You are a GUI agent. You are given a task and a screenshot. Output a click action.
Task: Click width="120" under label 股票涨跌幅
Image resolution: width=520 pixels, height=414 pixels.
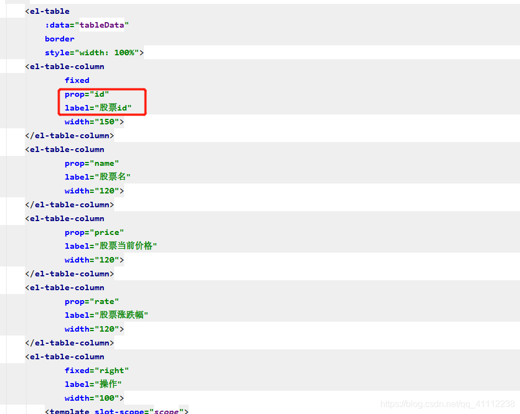tap(94, 329)
